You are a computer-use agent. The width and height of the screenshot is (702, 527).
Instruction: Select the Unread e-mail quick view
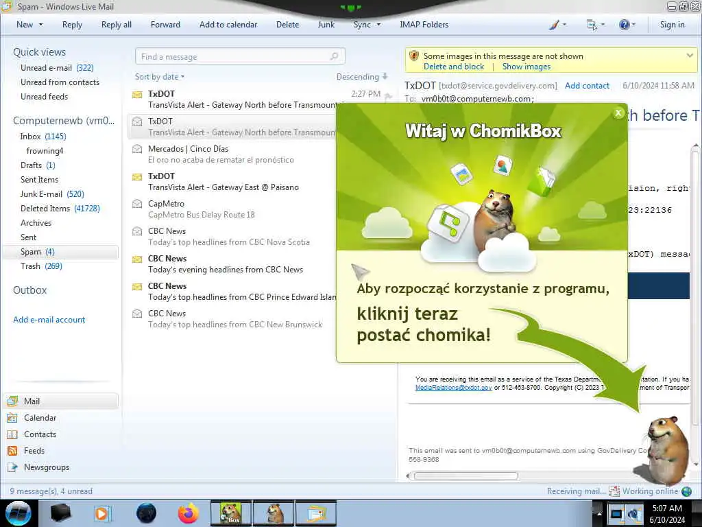(x=57, y=68)
